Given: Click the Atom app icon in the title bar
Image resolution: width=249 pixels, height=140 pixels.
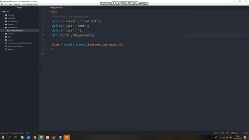Looking at the screenshot, I should tap(2, 2).
